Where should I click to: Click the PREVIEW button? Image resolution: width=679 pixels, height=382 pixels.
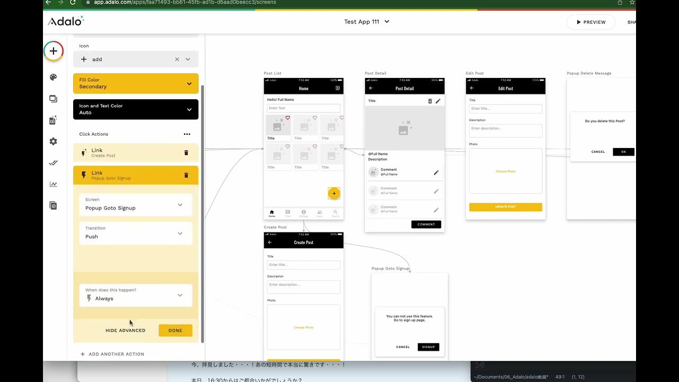(591, 22)
